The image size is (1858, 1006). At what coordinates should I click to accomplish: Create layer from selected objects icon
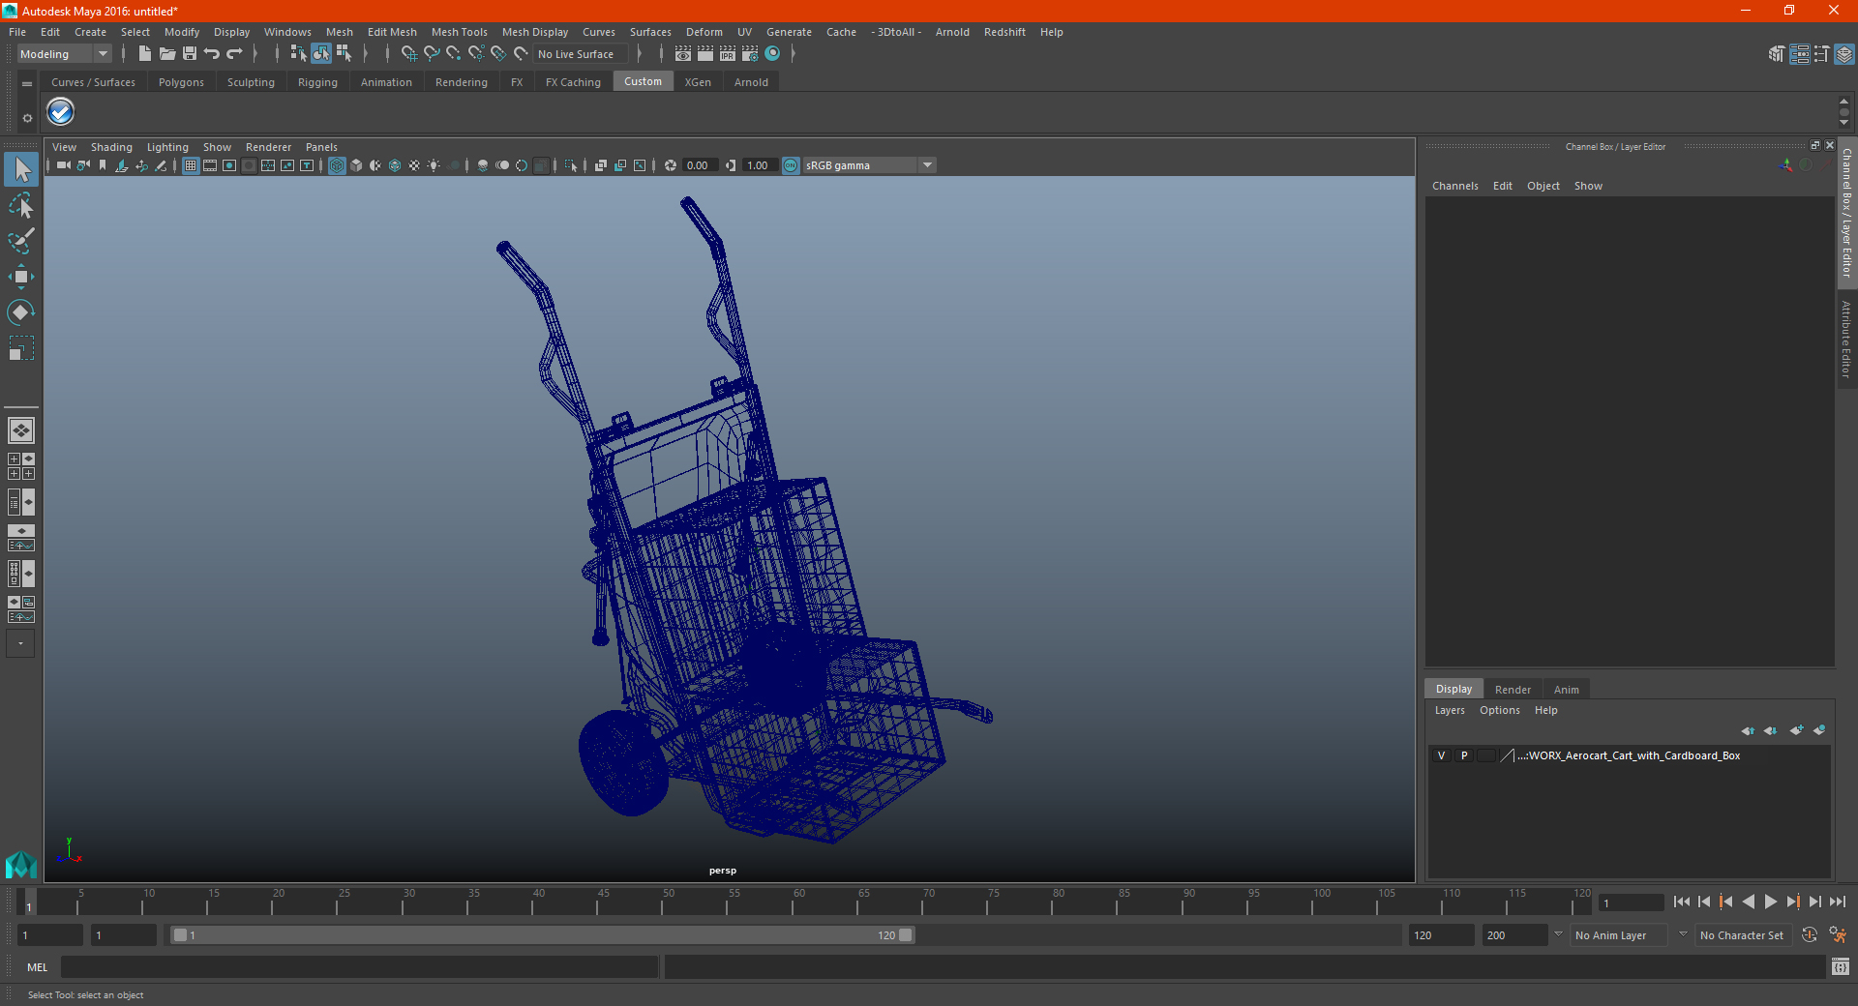pyautogui.click(x=1819, y=730)
